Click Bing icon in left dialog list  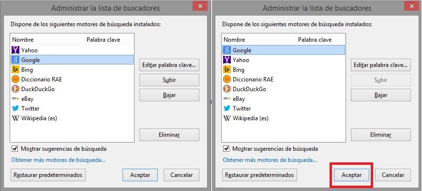pyautogui.click(x=15, y=70)
